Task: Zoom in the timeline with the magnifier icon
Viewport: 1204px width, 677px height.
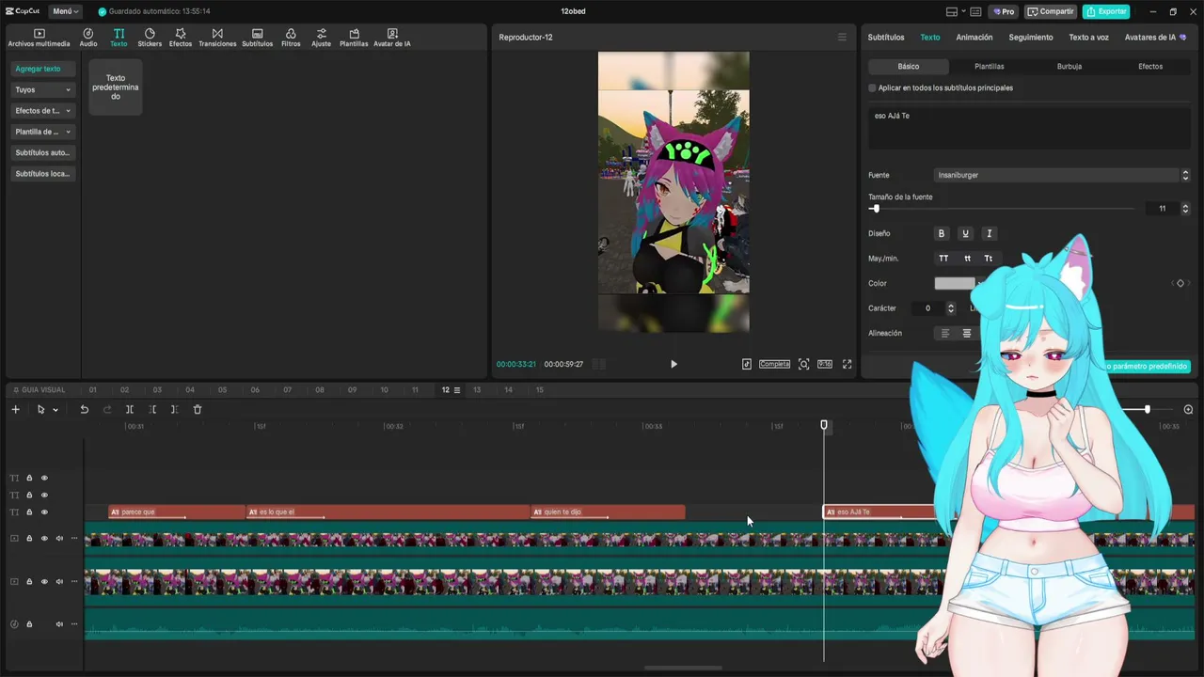Action: point(1188,409)
